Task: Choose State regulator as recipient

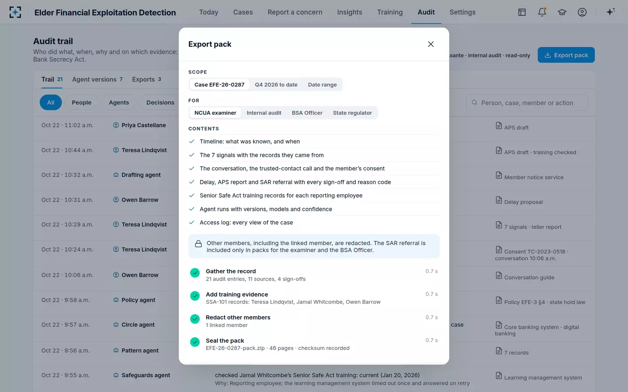Action: tap(352, 113)
